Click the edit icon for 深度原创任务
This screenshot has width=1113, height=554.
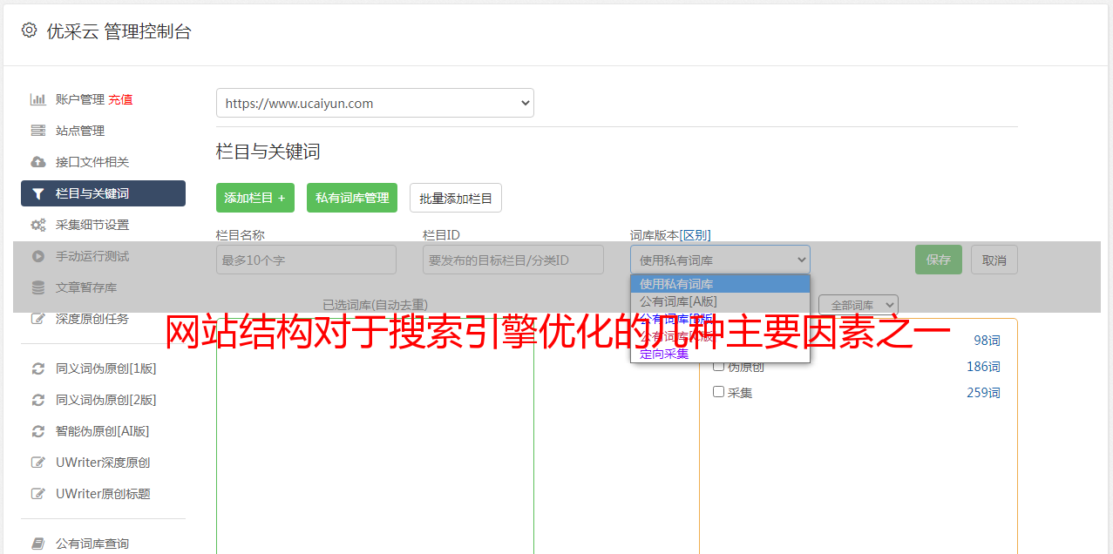coord(38,319)
